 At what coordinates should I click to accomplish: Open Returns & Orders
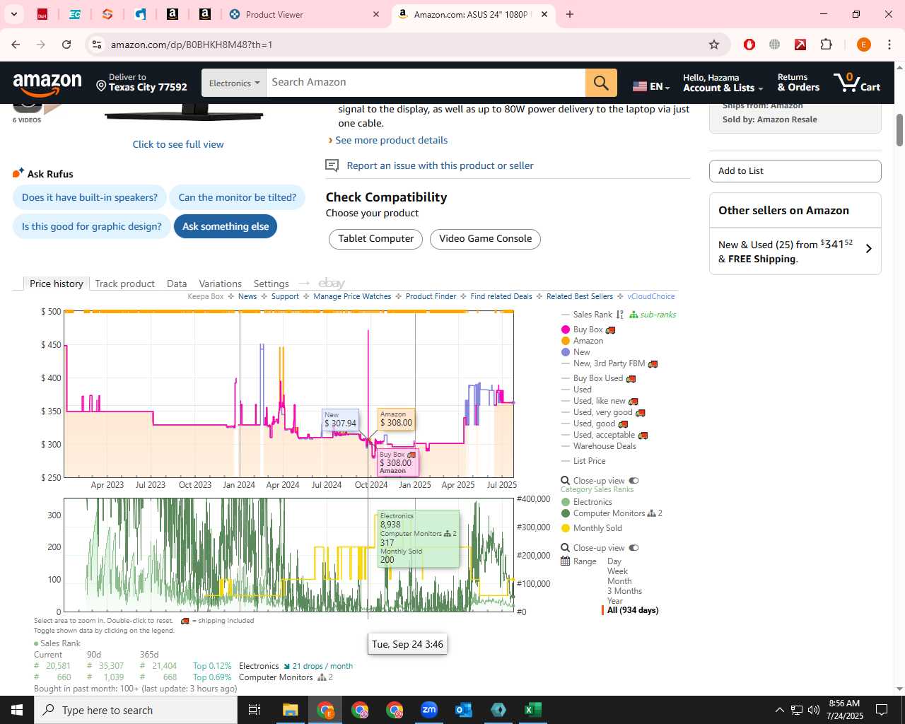(x=798, y=83)
